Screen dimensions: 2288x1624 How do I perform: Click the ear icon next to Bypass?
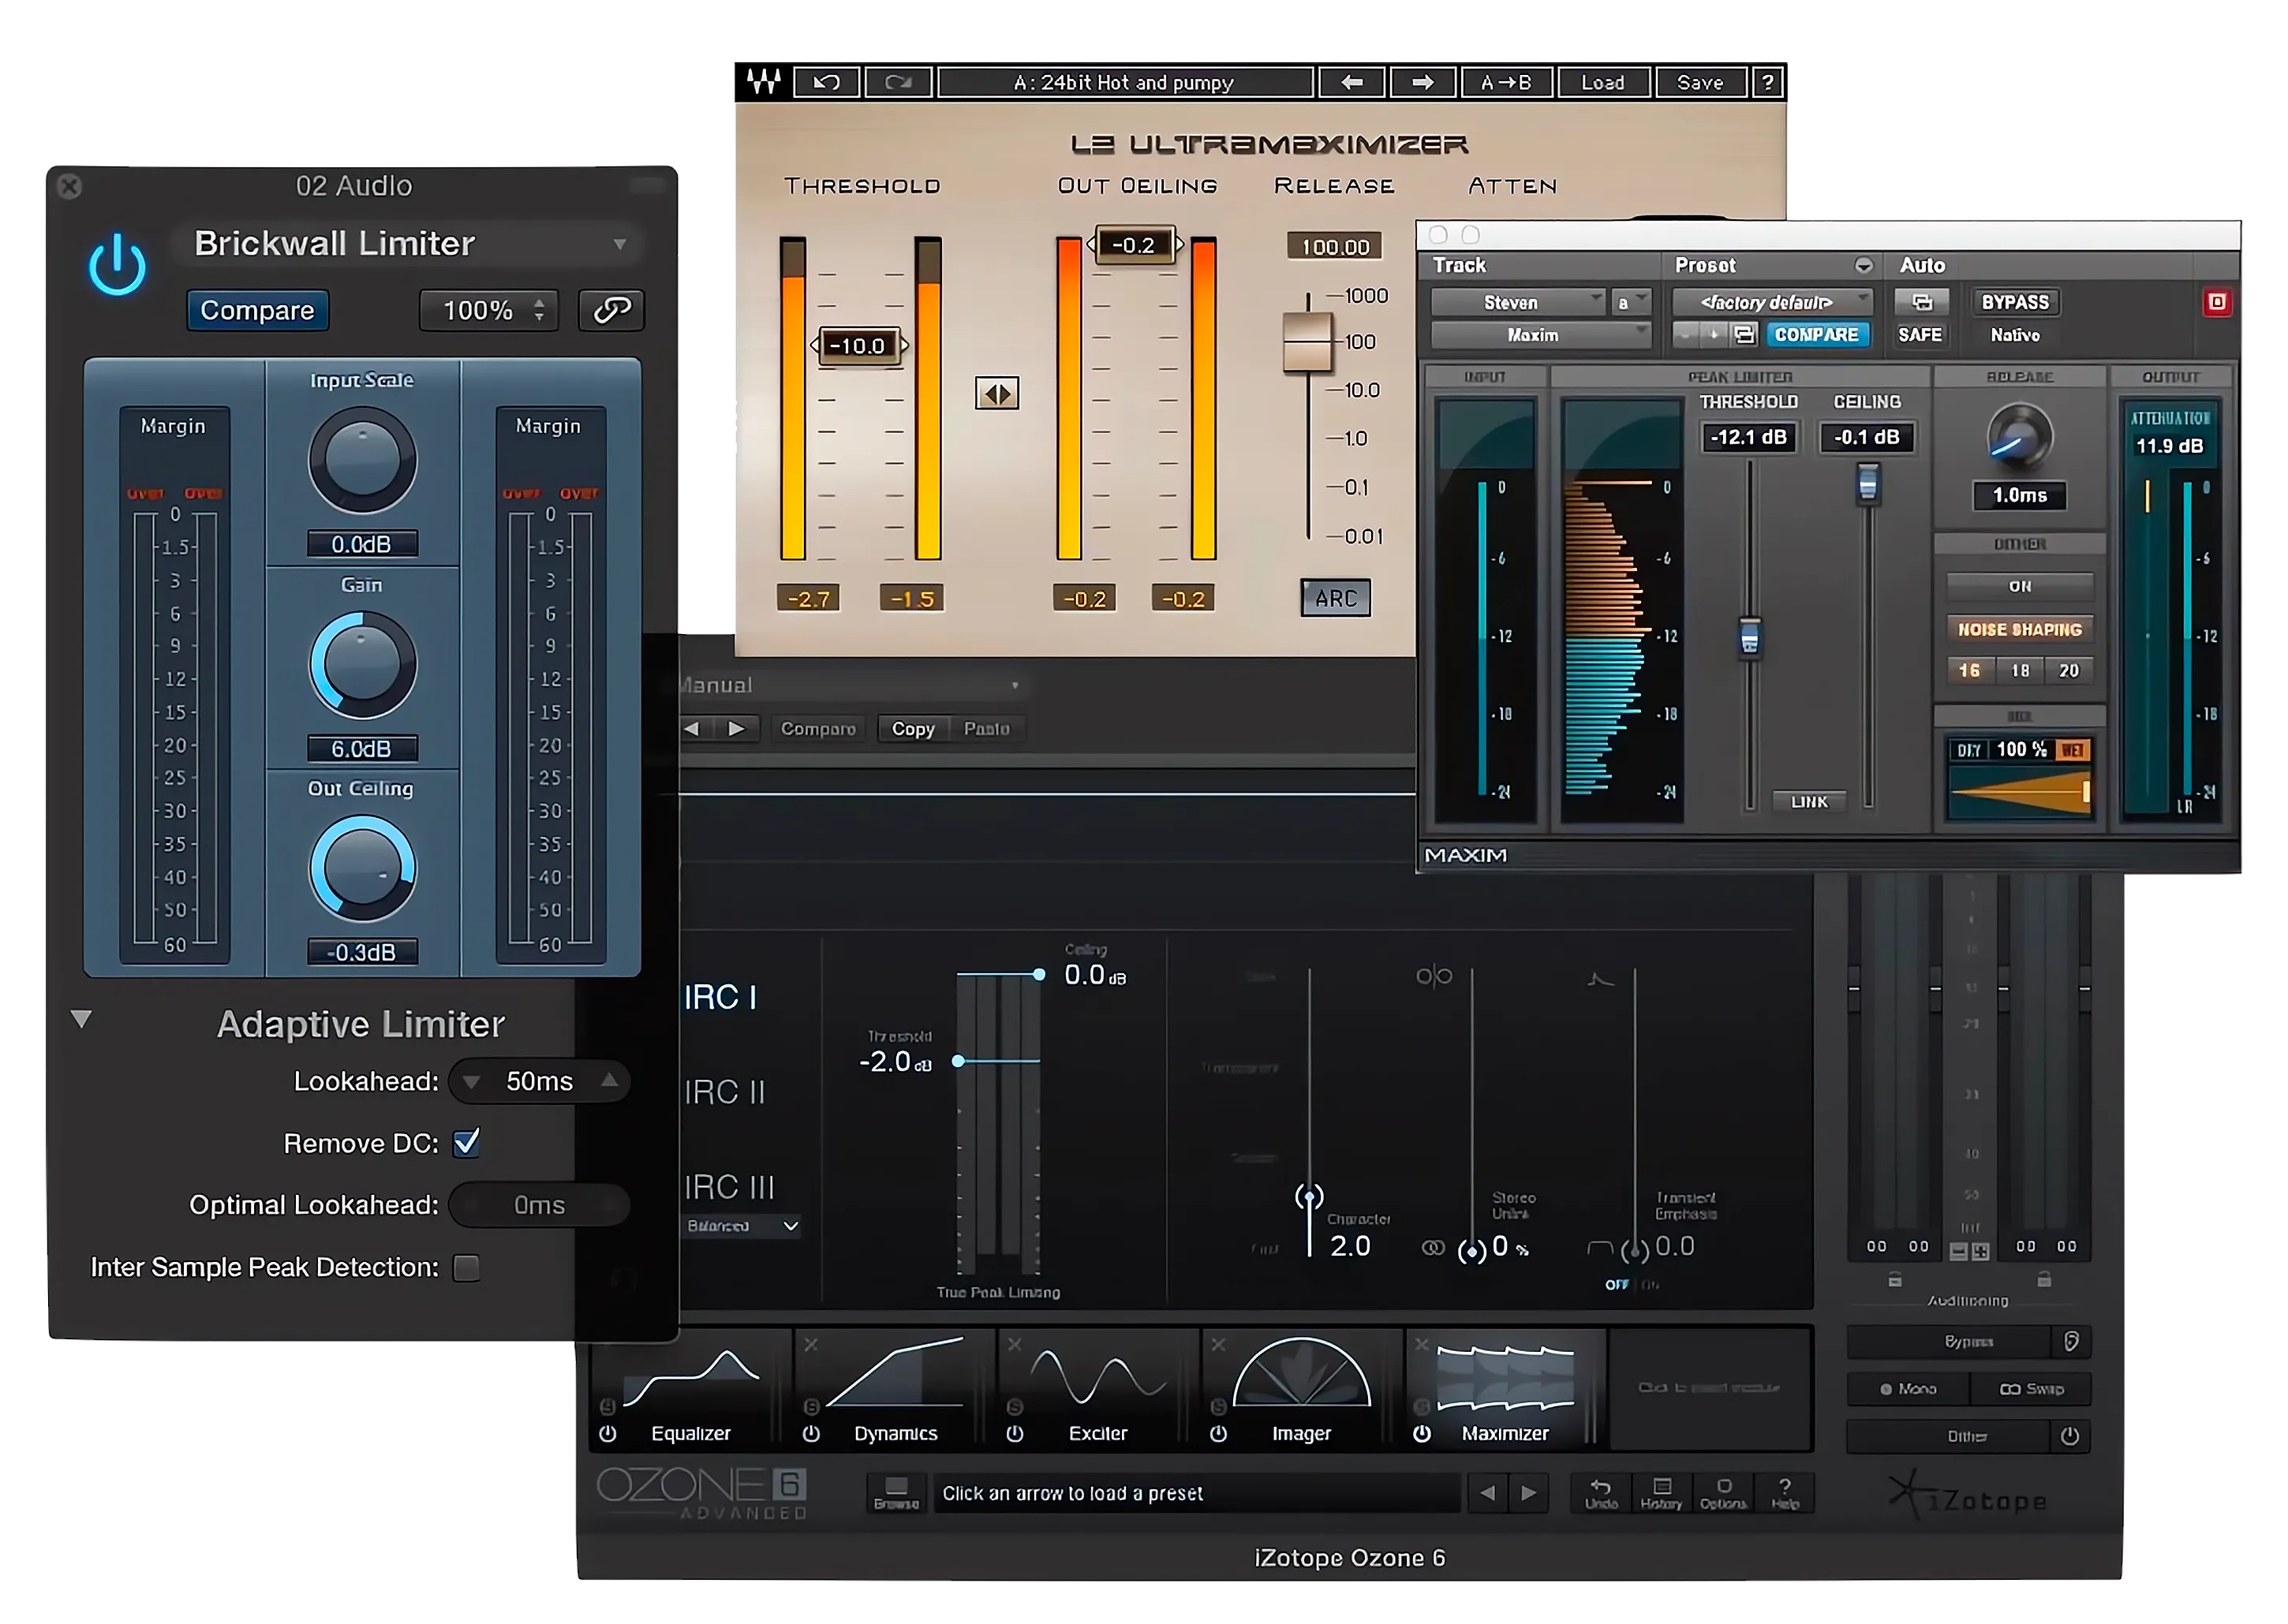(x=2071, y=1341)
